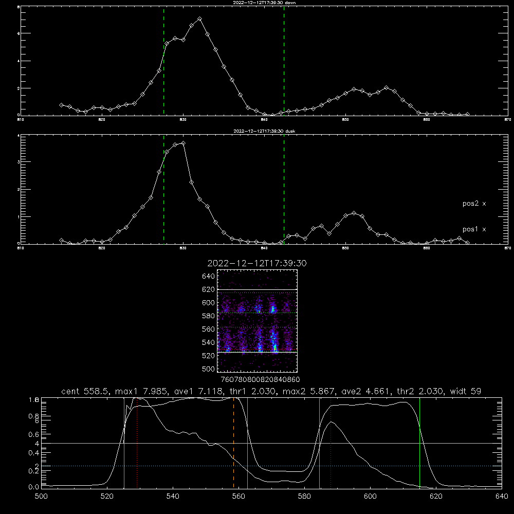The height and width of the screenshot is (514, 514).
Task: Click the right green dashed line in dawn plot
Action: 284,61
